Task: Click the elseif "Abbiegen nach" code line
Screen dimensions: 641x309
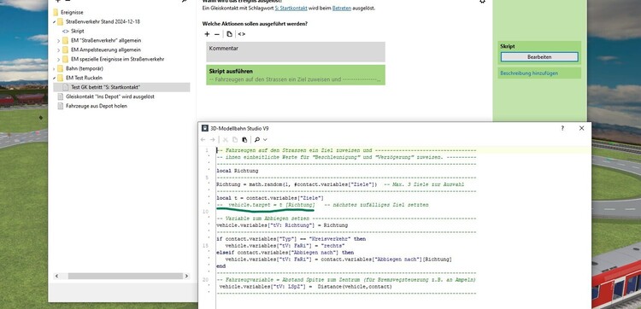Action: [x=285, y=253]
